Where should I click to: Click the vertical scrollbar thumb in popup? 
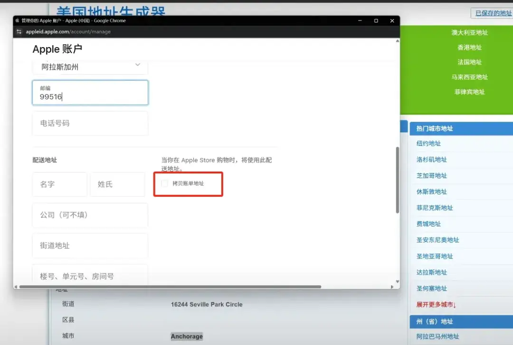pyautogui.click(x=398, y=180)
